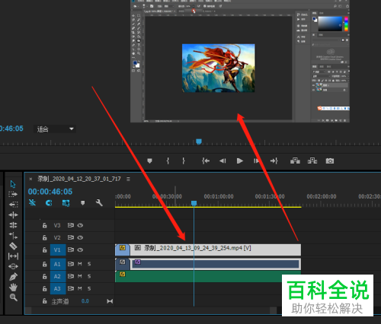Toggle Linked Selection in timeline

tap(66, 203)
